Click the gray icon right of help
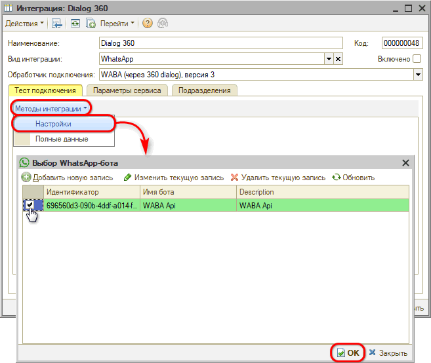This screenshot has width=431, height=363. [x=162, y=23]
